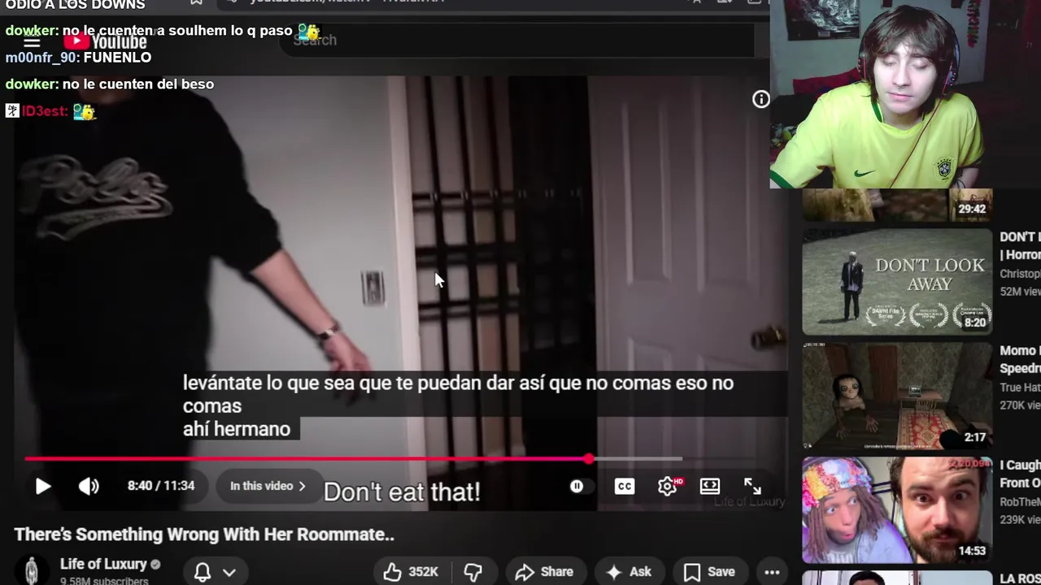
Task: Open notification bell for Life of Luxury
Action: 203,572
